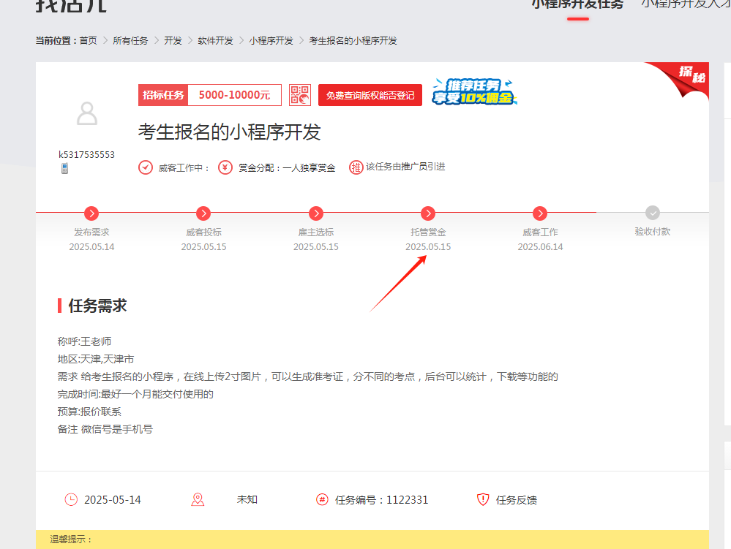Go to 首页 via the breadcrumb

click(x=89, y=40)
